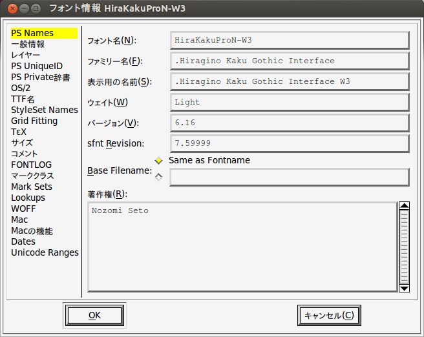Show the Dates page

[x=23, y=241]
